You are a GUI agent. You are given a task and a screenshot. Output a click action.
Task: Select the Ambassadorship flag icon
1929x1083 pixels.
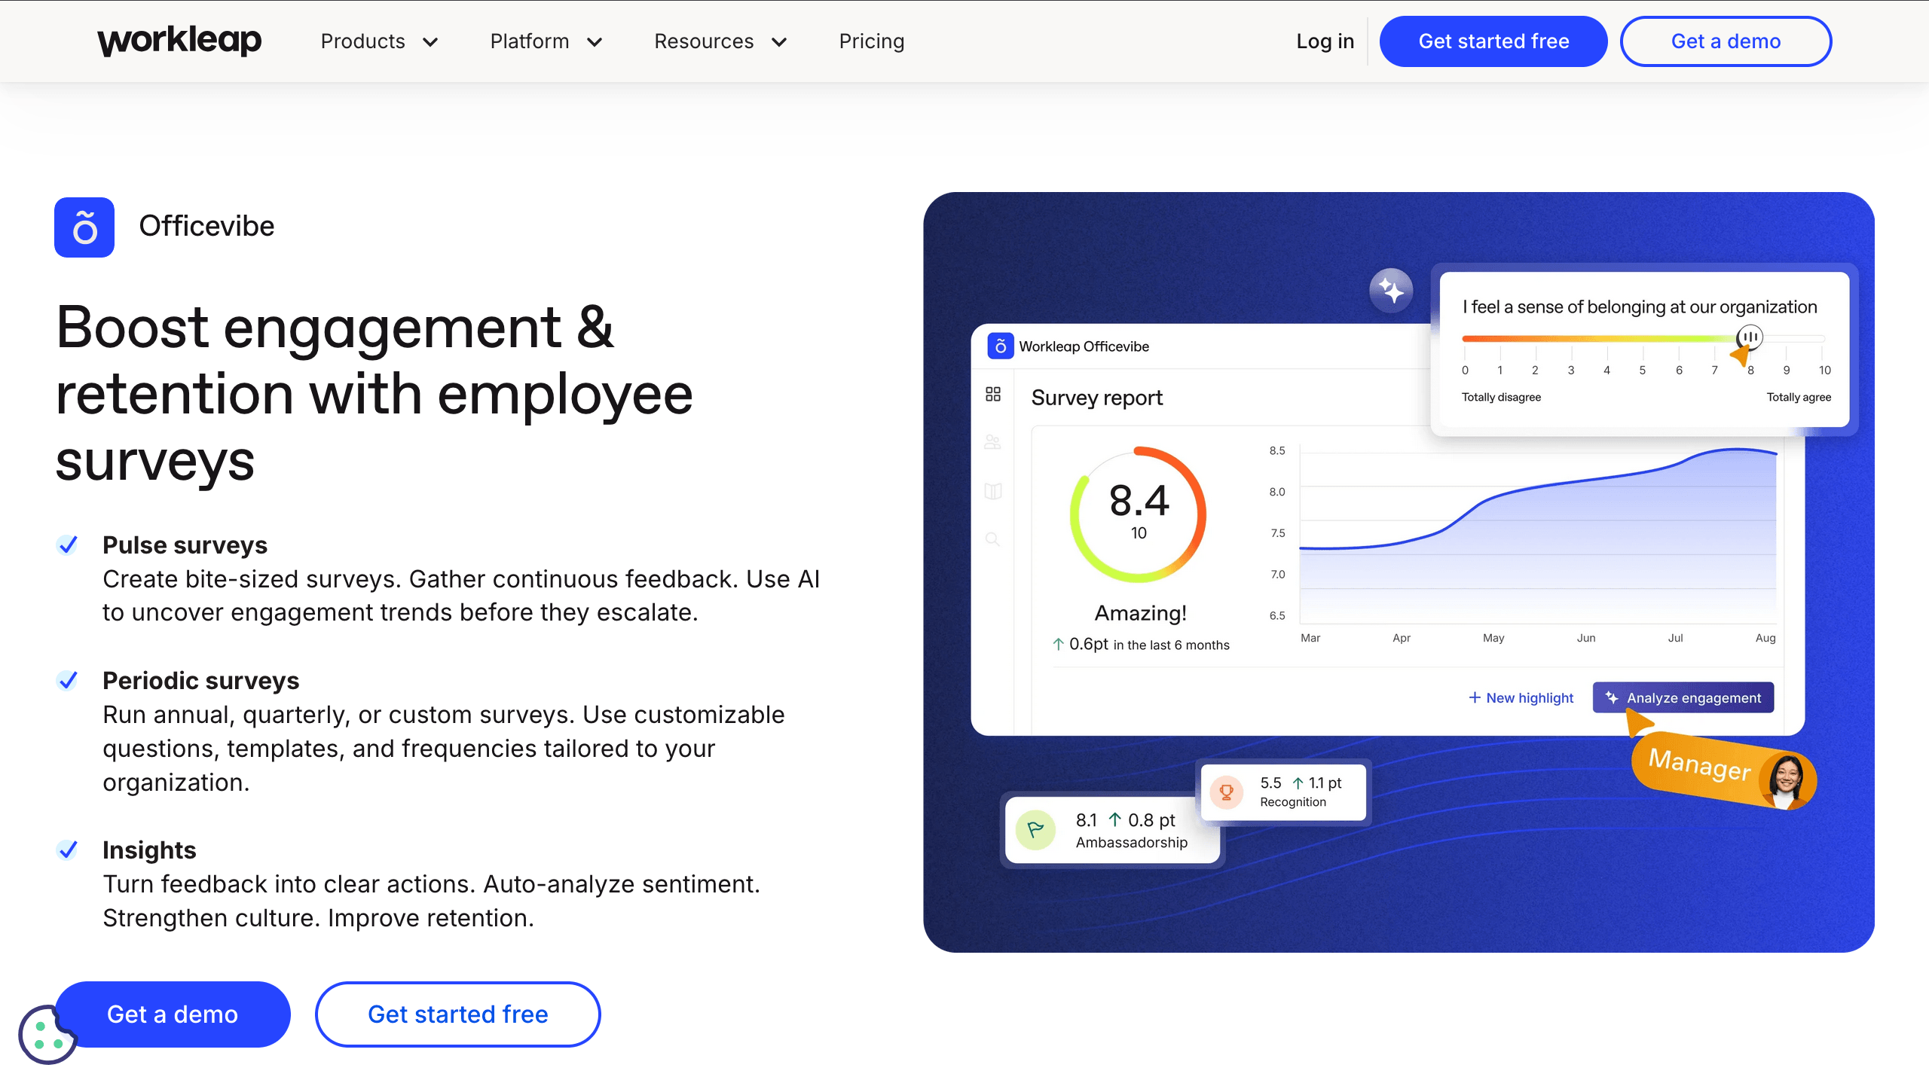coord(1036,829)
